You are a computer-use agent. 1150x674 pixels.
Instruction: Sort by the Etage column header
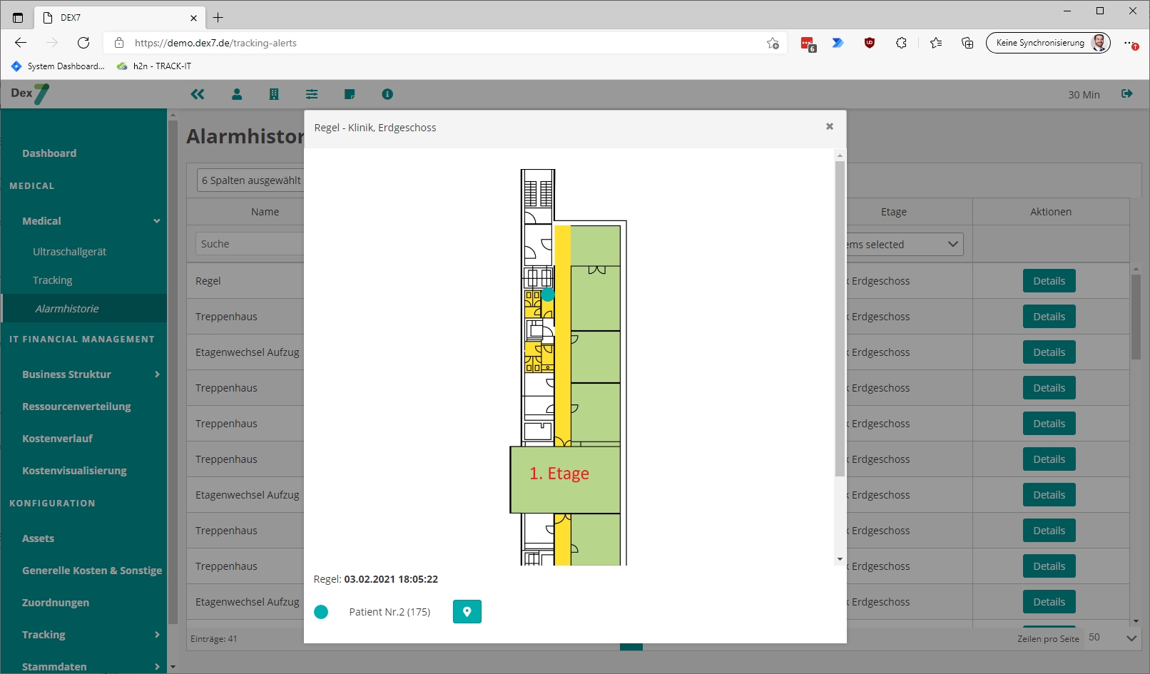click(x=894, y=212)
